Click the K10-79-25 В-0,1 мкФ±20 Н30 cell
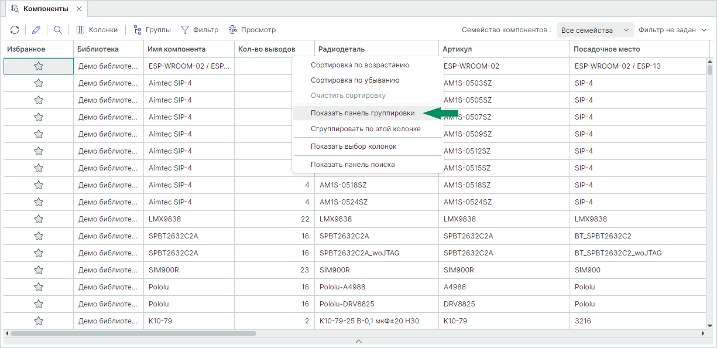 point(376,321)
